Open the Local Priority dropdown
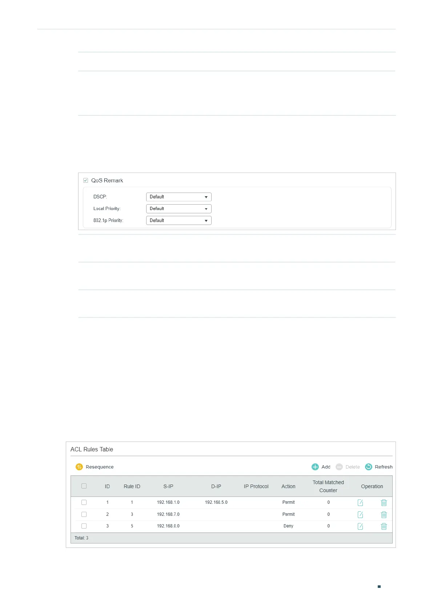433x613 pixels. tap(179, 209)
